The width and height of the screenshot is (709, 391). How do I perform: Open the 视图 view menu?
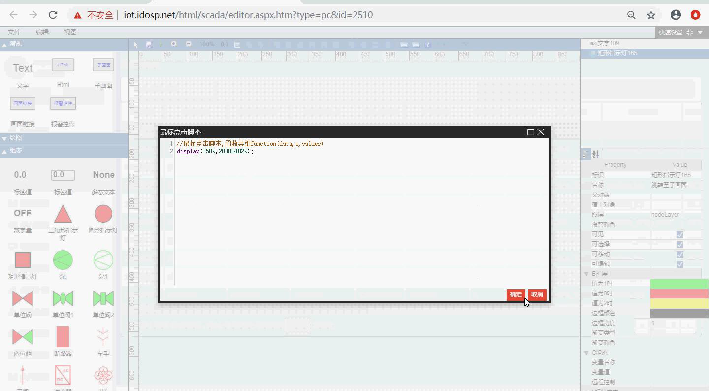coord(70,32)
